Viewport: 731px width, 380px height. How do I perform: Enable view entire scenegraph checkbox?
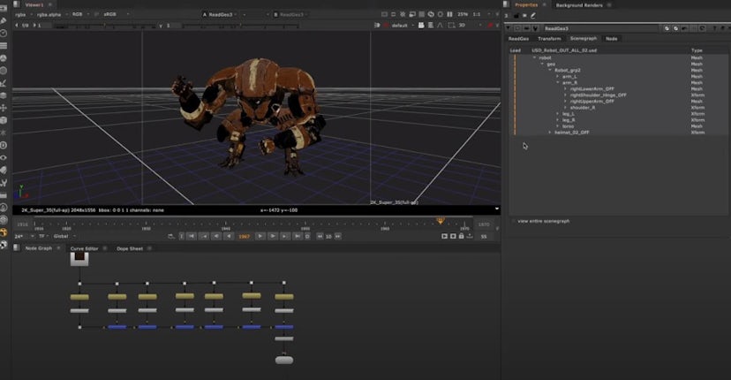tap(514, 220)
